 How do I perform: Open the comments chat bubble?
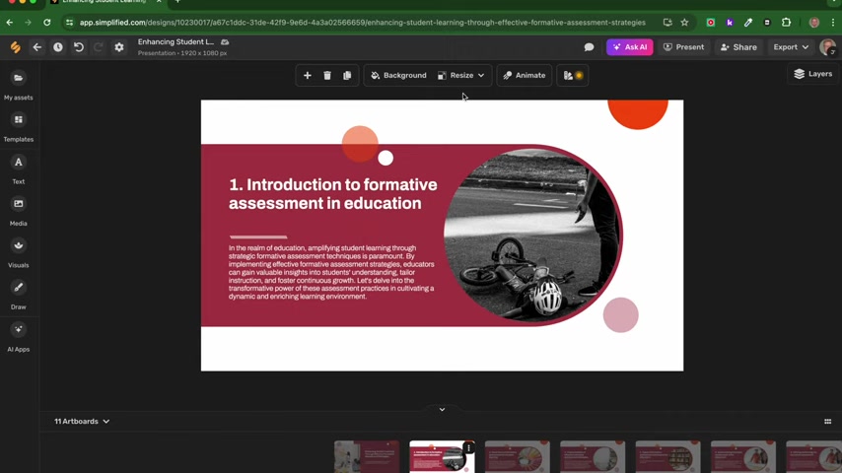pos(589,47)
